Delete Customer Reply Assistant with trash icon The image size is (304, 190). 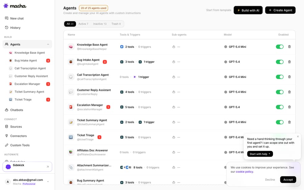tap(289, 92)
